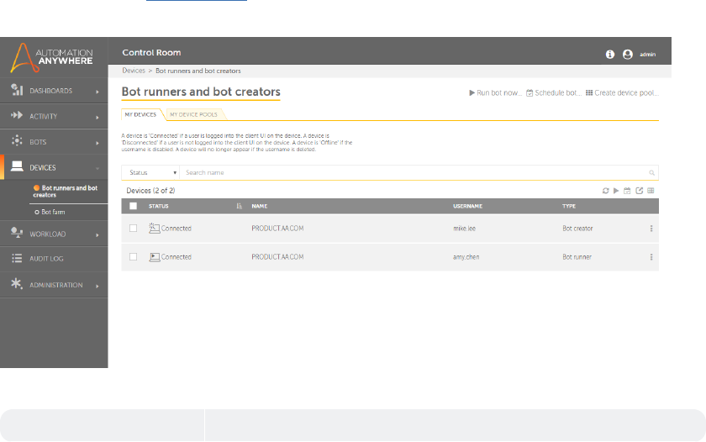
Task: Click the bot creator device icon for mike.lee
Action: (155, 229)
